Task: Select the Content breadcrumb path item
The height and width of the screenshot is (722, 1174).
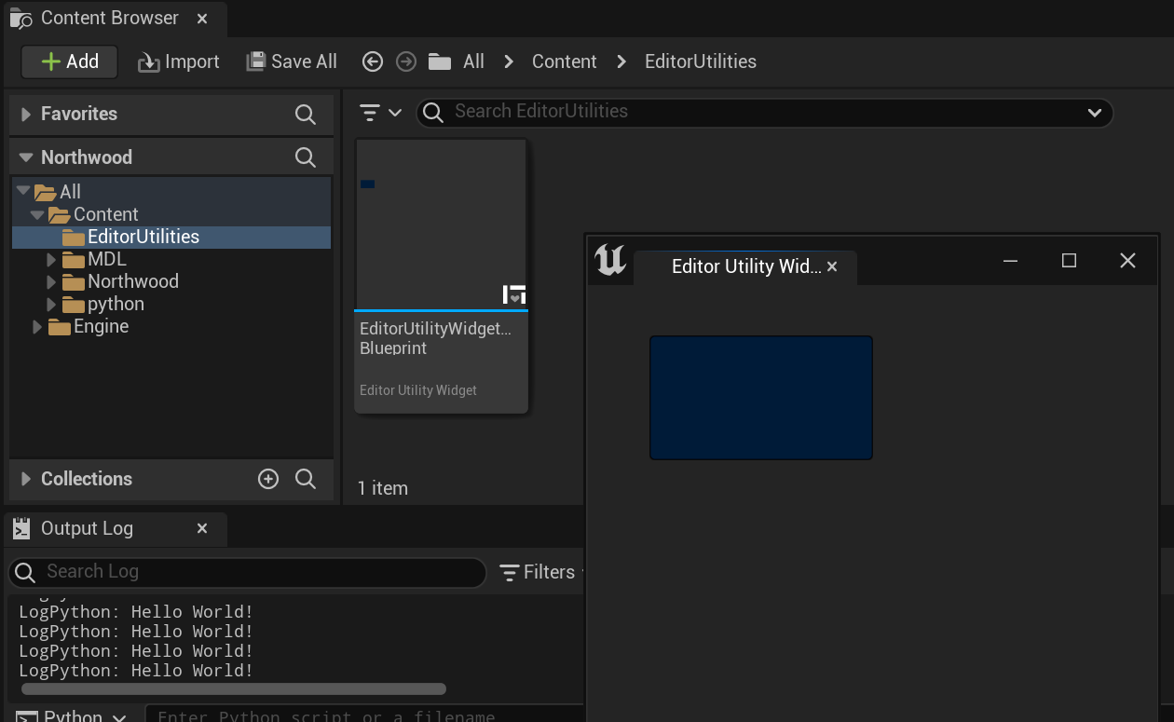Action: click(564, 61)
